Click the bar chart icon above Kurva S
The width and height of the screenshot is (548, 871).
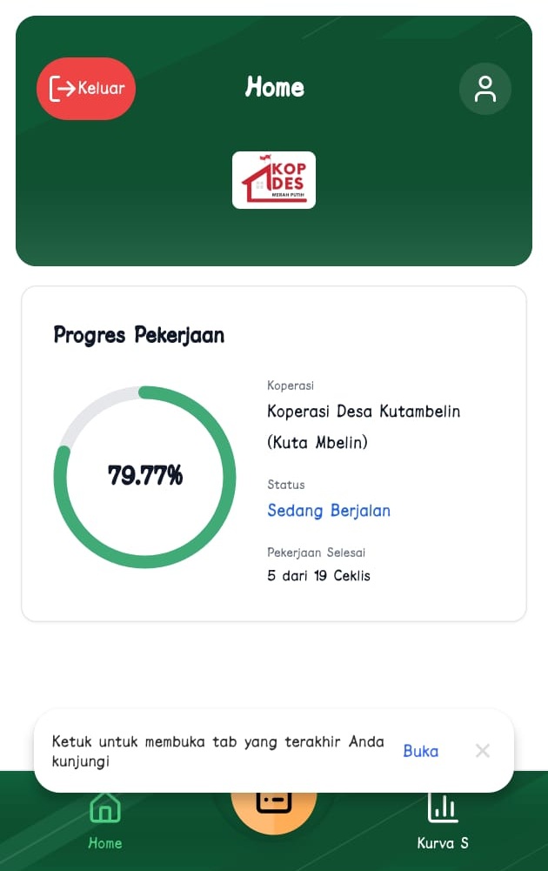pyautogui.click(x=443, y=807)
